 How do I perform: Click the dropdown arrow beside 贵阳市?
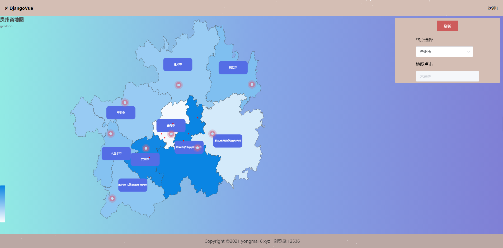coord(468,52)
